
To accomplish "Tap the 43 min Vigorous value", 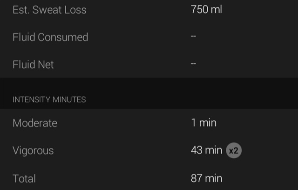I will click(206, 151).
